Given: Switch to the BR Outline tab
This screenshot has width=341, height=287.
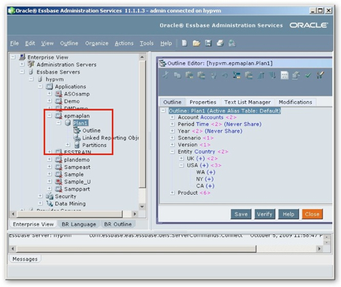Looking at the screenshot, I should pos(118,224).
